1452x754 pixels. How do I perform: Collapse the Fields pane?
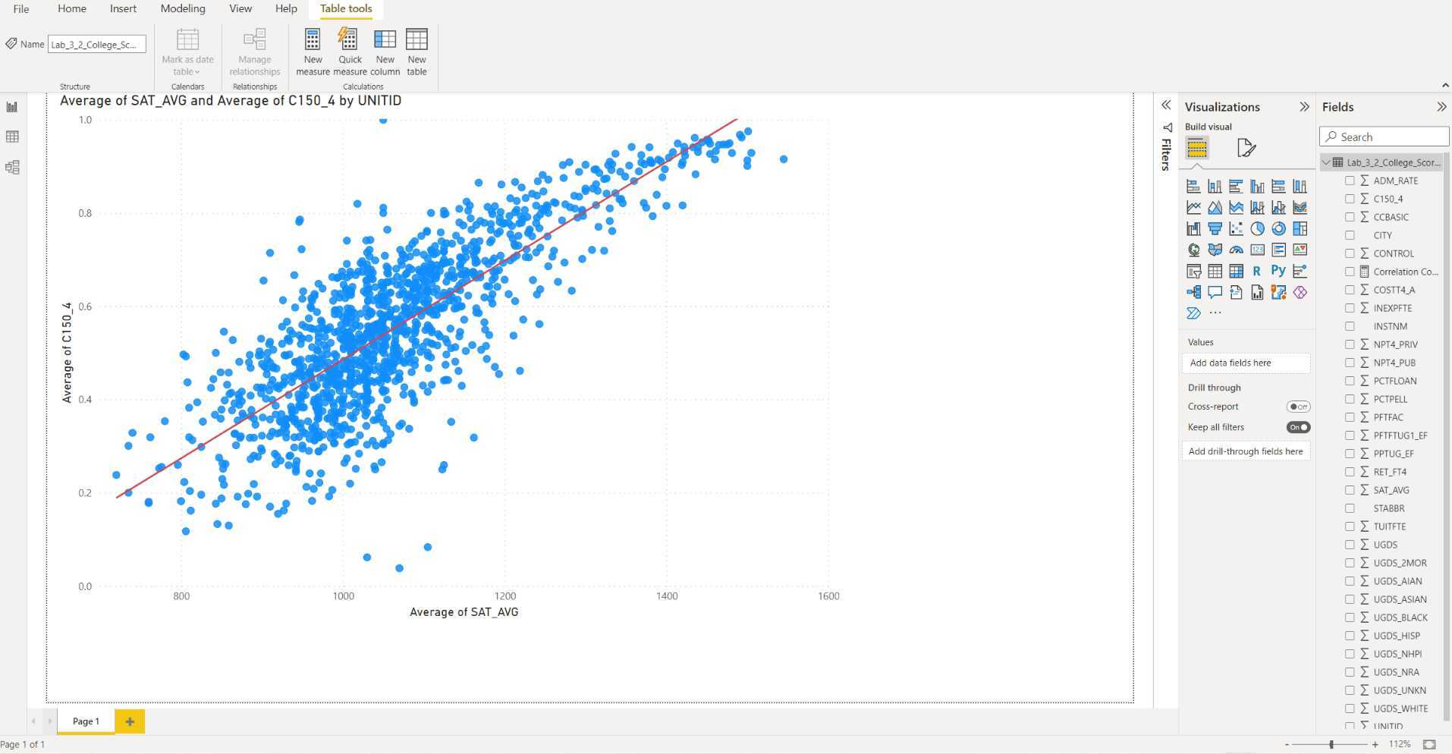point(1441,107)
